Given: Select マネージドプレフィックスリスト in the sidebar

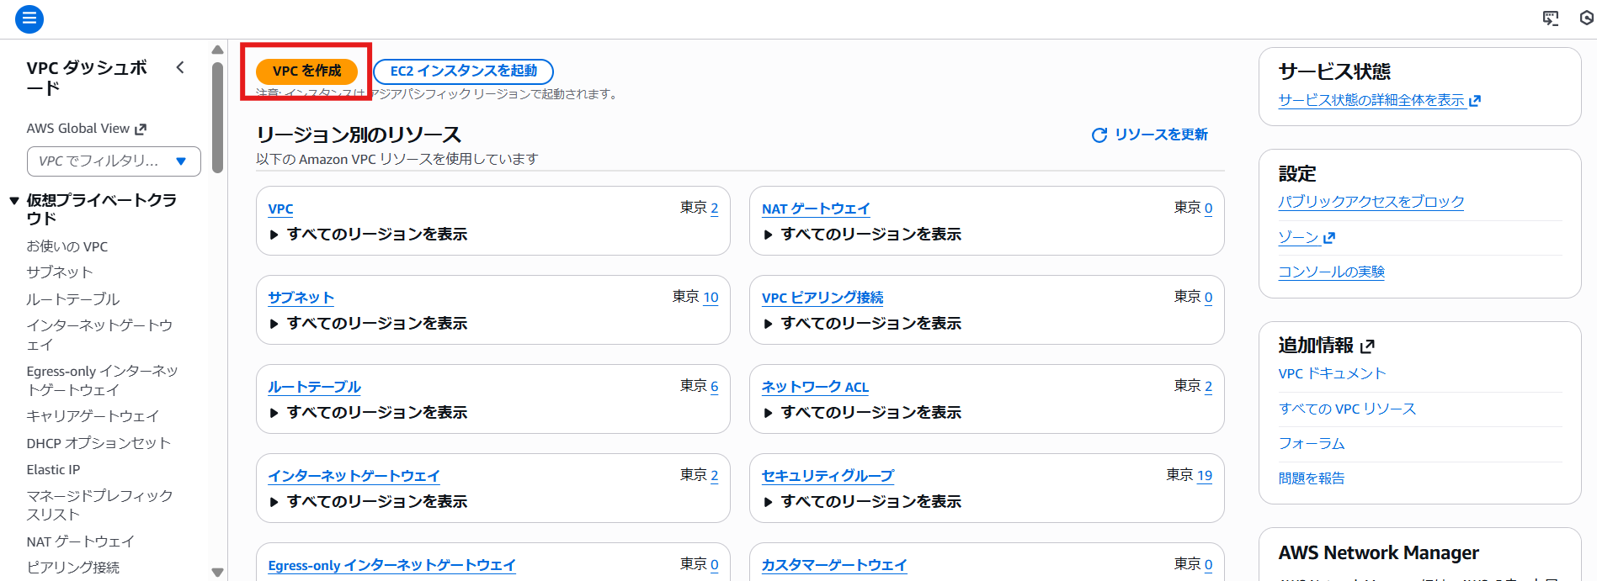Looking at the screenshot, I should coord(99,505).
